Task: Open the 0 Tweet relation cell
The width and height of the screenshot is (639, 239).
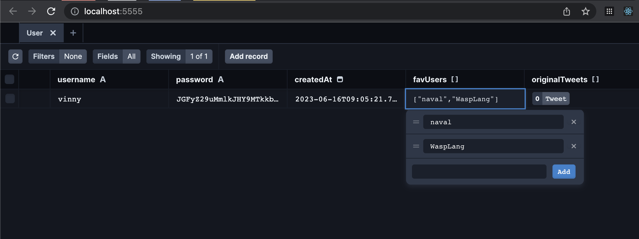Action: 551,99
